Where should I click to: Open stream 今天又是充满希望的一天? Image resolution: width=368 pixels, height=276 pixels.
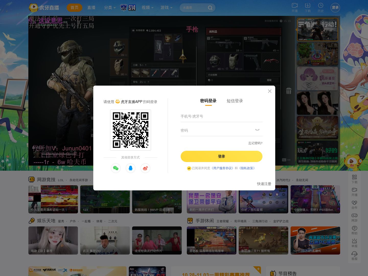pyautogui.click(x=53, y=199)
